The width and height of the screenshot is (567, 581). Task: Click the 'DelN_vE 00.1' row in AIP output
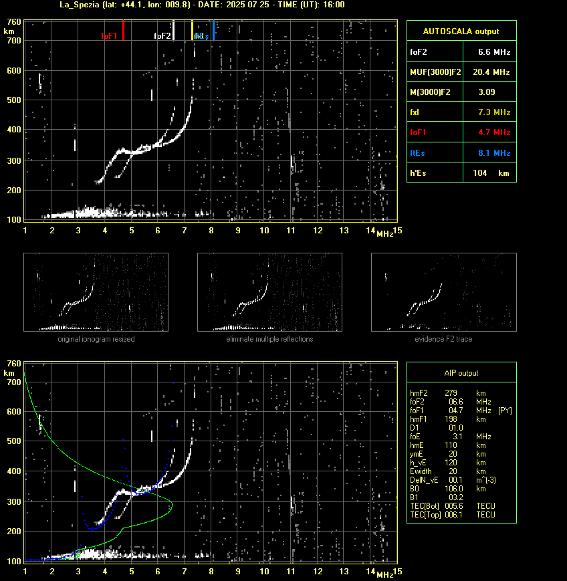coord(453,480)
